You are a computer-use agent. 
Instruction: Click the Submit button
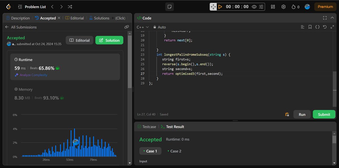324,114
